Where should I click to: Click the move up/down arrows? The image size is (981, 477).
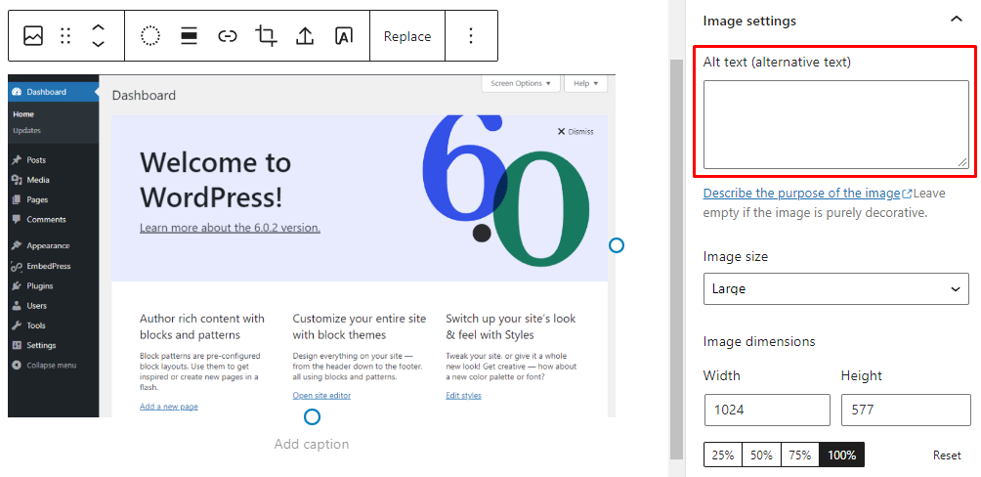coord(98,36)
